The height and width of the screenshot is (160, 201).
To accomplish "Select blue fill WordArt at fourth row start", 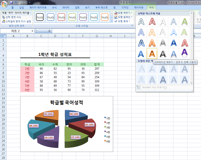I will [141, 54].
